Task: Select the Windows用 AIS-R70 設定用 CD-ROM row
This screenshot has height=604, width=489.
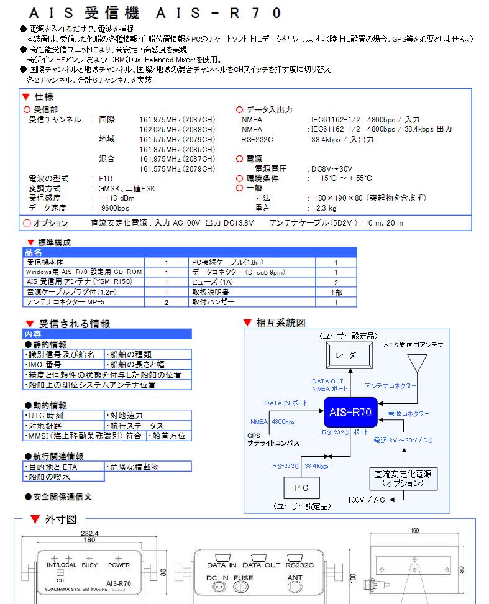Action: [83, 272]
